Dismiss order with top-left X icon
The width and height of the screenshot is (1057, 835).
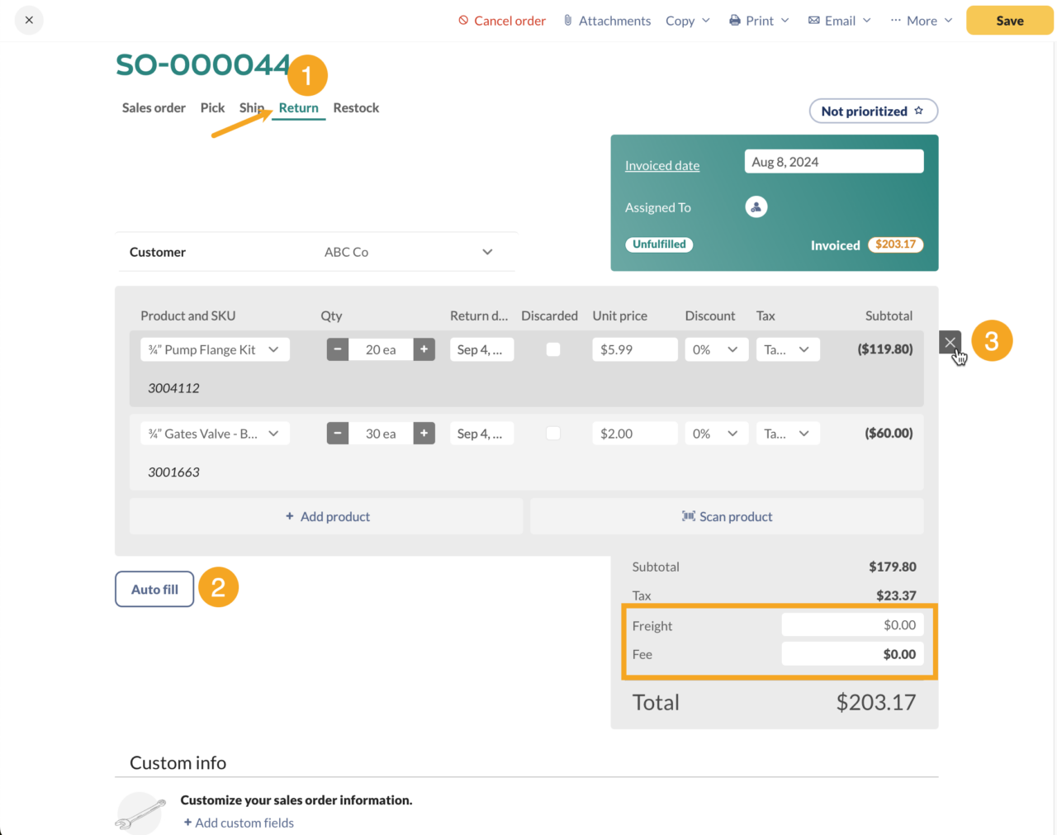point(29,20)
